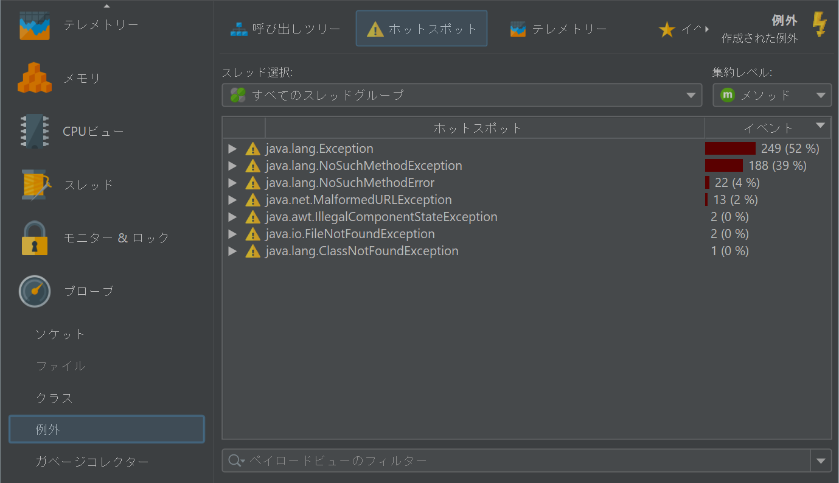Select java.io.FileNotFoundException row text
The height and width of the screenshot is (483, 839).
click(x=350, y=234)
